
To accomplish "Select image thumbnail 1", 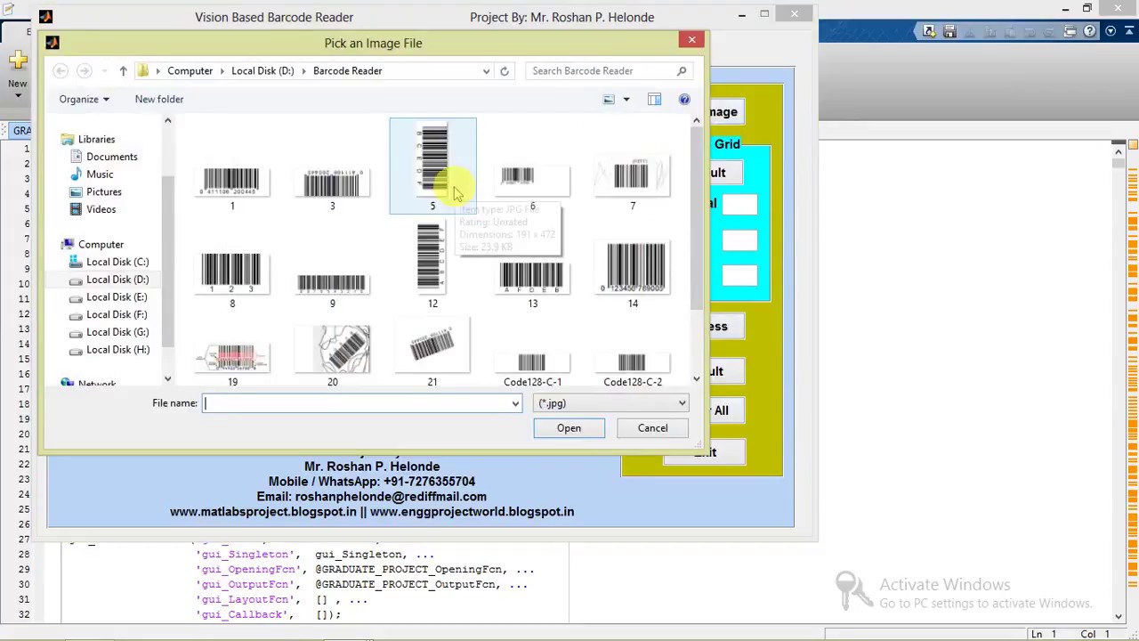I will click(x=232, y=183).
